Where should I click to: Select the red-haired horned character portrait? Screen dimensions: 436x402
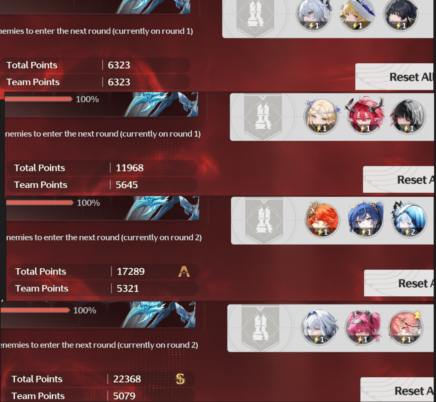point(365,117)
